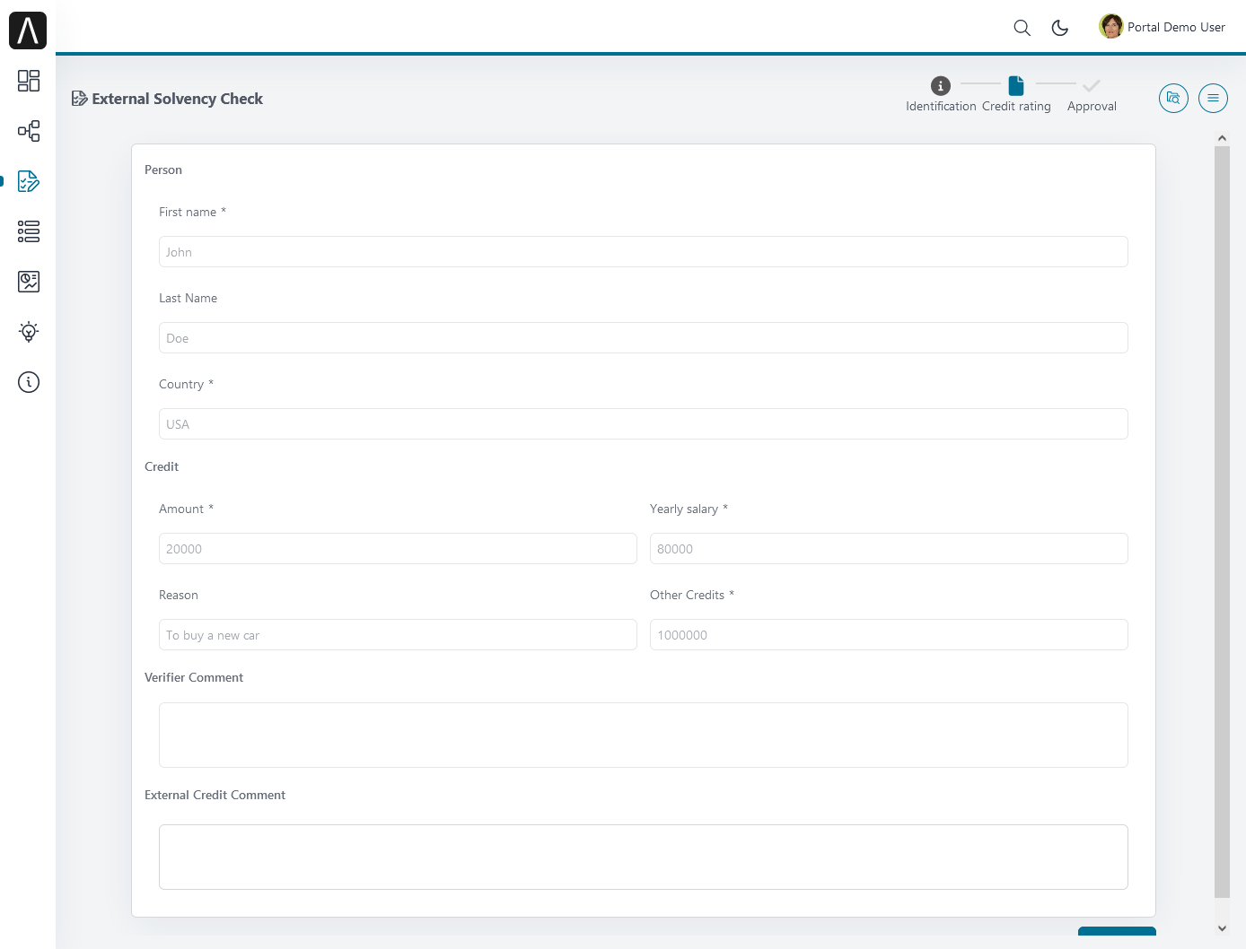Click the scrollbar up arrow
Image resolution: width=1246 pixels, height=949 pixels.
point(1222,138)
